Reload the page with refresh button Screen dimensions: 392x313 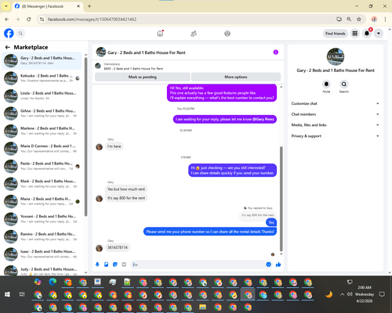coord(29,20)
